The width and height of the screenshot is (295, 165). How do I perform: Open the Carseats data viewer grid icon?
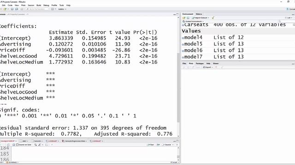click(x=294, y=25)
